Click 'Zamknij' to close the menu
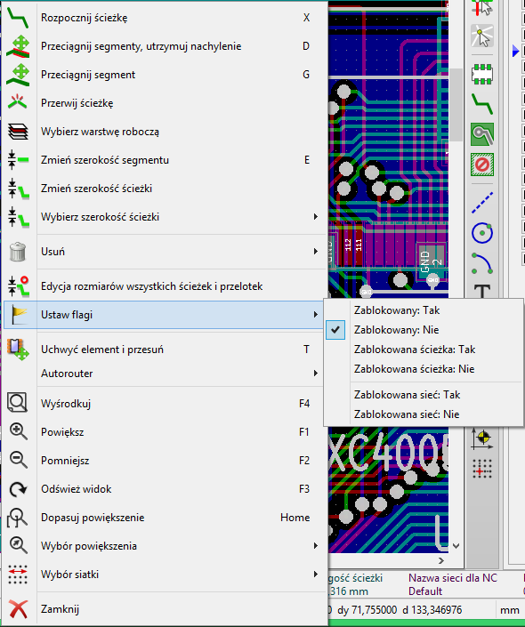Viewport: 525px width, 627px height. tap(163, 609)
